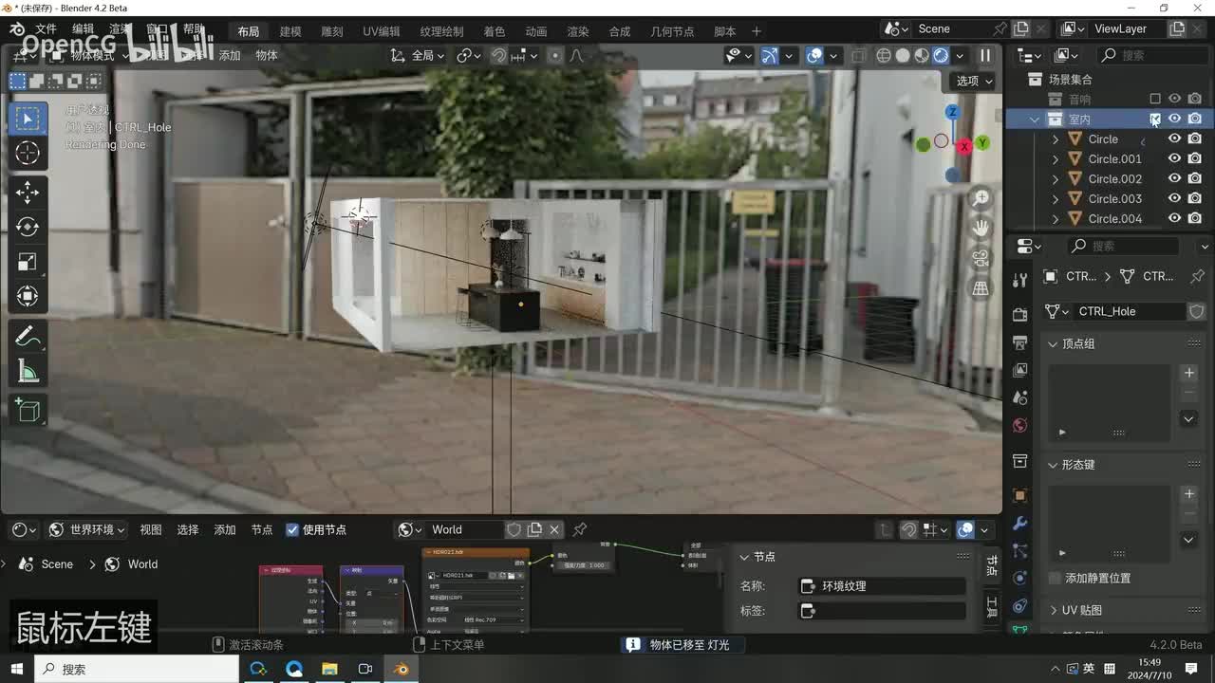Select the Move tool

click(x=28, y=193)
